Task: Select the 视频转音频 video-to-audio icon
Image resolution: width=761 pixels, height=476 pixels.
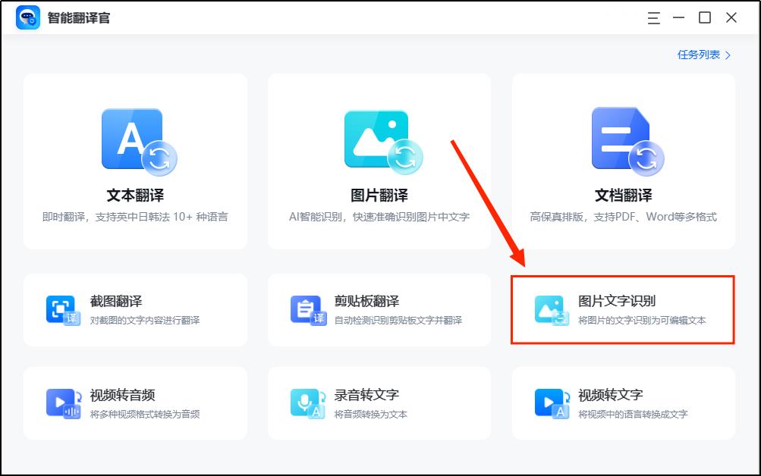Action: (x=64, y=402)
